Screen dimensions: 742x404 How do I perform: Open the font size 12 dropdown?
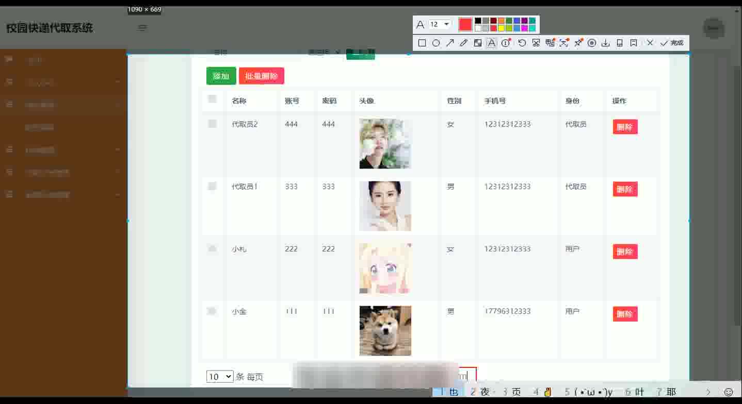coord(440,25)
